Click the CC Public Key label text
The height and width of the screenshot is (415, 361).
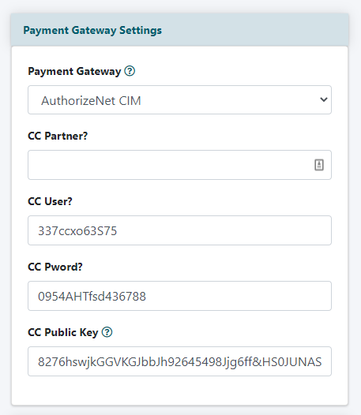pos(63,333)
